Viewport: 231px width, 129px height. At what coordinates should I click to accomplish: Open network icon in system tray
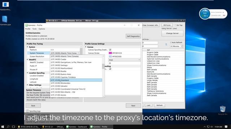coord(208,127)
